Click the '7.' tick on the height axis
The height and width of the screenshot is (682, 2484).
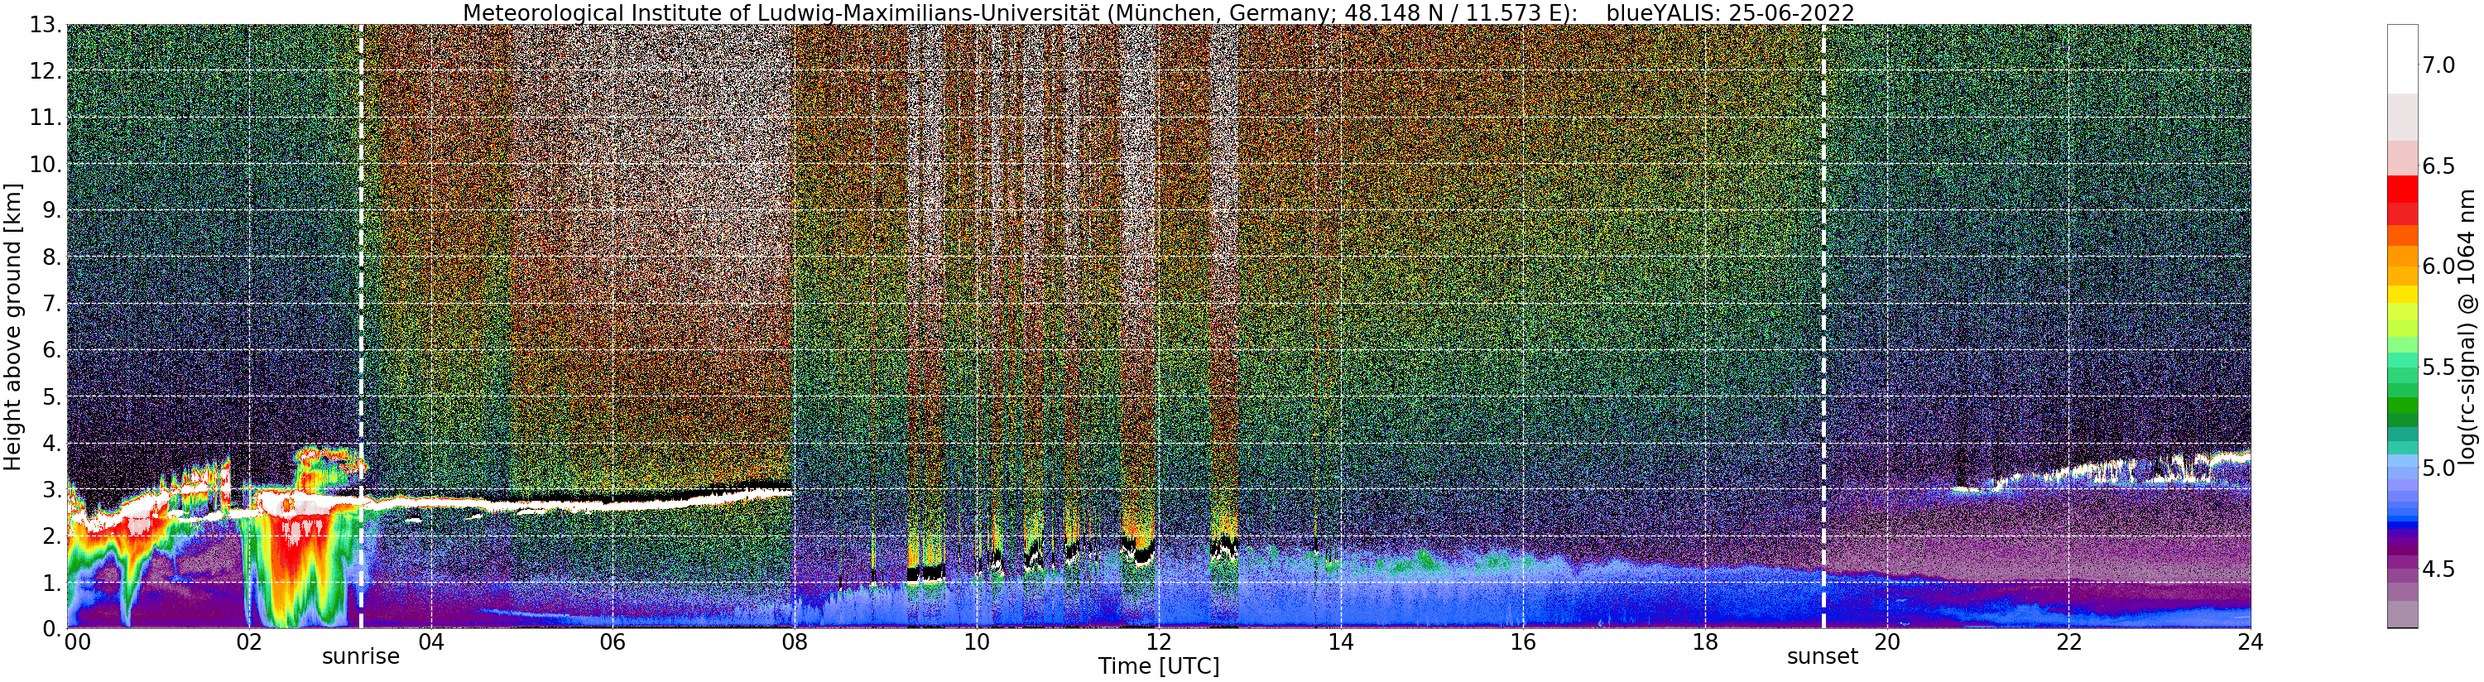pos(52,304)
